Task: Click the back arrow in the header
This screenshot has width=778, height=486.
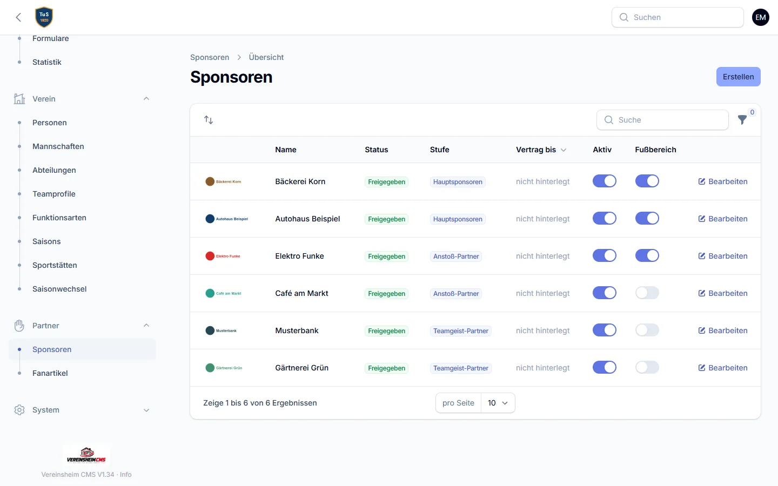Action: pyautogui.click(x=18, y=17)
